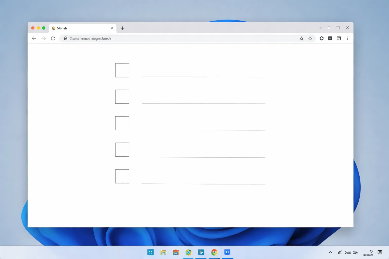Open the three-dot browser menu
389x259 pixels.
tap(347, 38)
